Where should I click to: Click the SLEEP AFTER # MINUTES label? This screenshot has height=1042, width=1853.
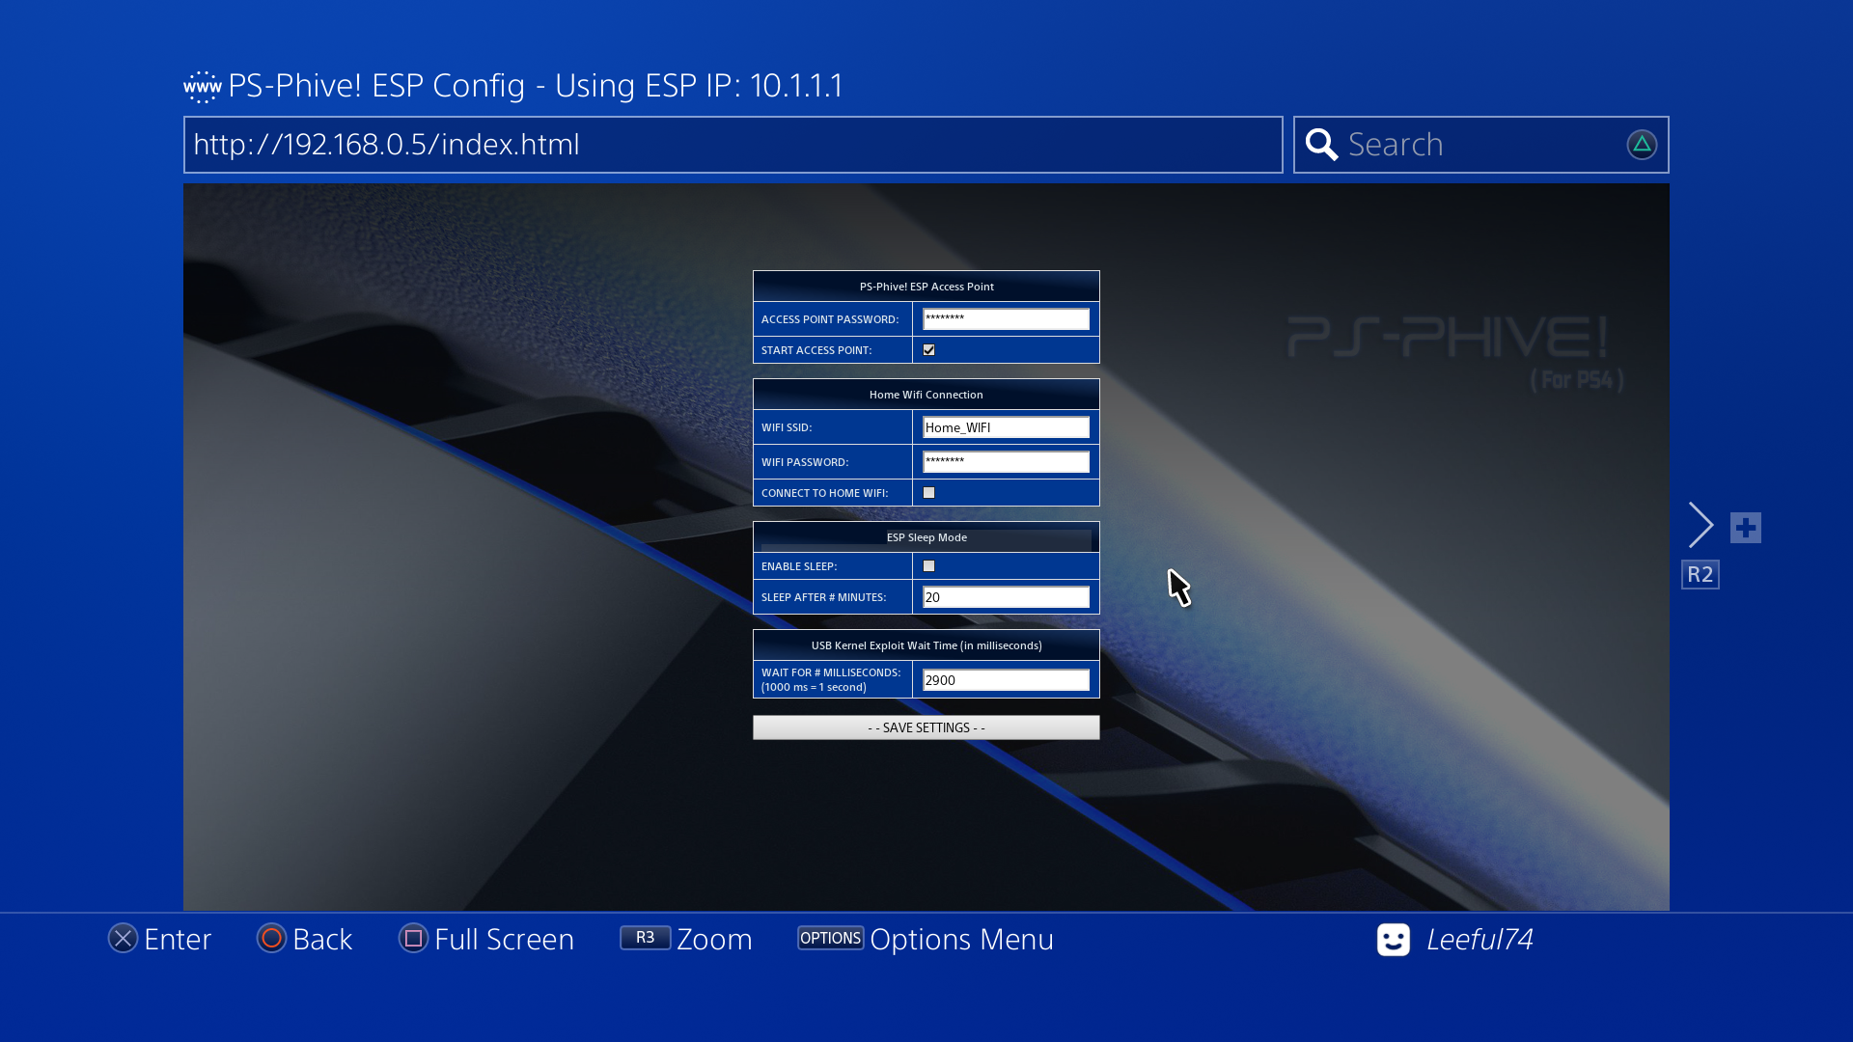point(823,597)
